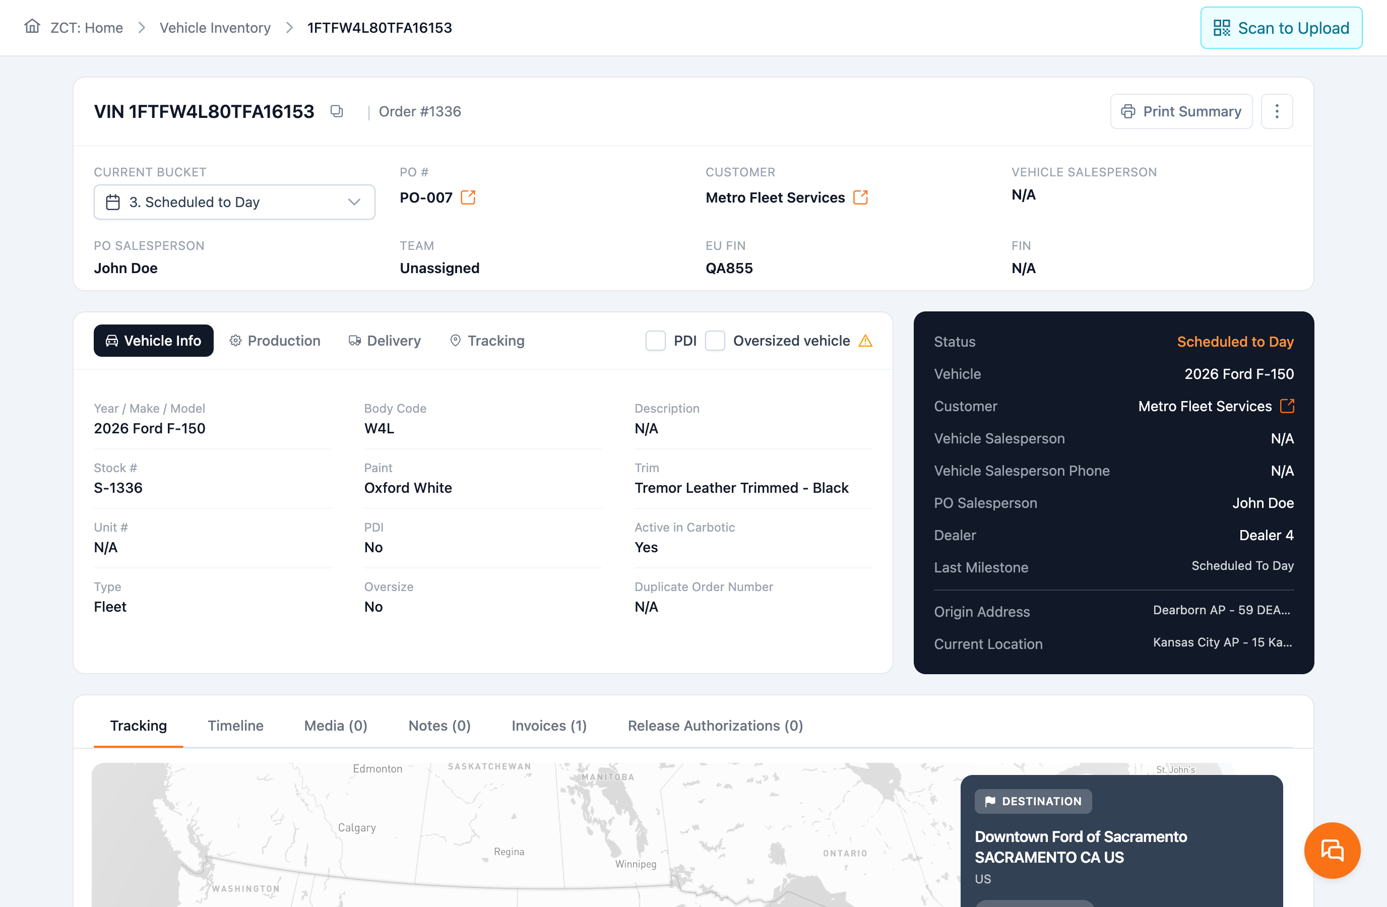The image size is (1387, 907).
Task: Click the Order #1336 text
Action: (420, 111)
